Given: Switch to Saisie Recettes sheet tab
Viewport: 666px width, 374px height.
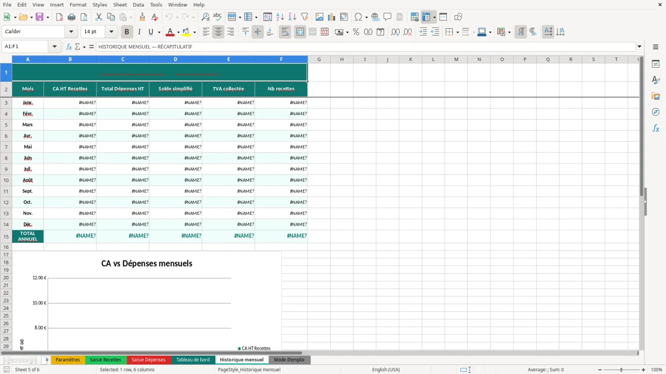Looking at the screenshot, I should pos(105,360).
